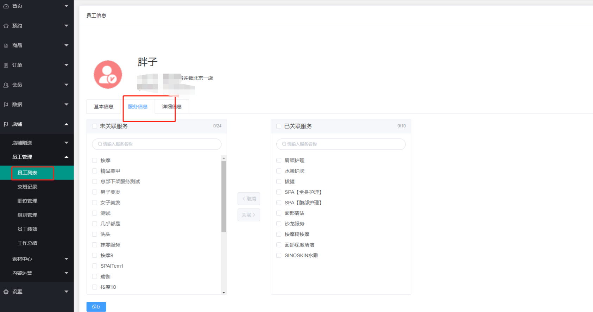Click the employee avatar image
Image resolution: width=593 pixels, height=312 pixels.
tap(108, 75)
